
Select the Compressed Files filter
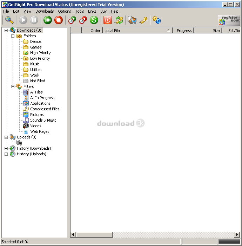click(45, 109)
